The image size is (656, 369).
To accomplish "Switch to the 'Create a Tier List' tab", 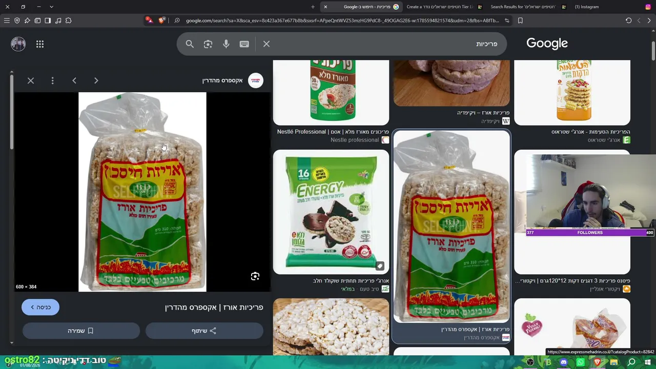I will click(444, 7).
